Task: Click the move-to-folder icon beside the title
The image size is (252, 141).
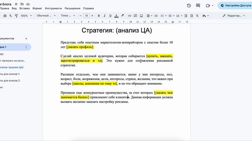Action: [x=22, y=4]
